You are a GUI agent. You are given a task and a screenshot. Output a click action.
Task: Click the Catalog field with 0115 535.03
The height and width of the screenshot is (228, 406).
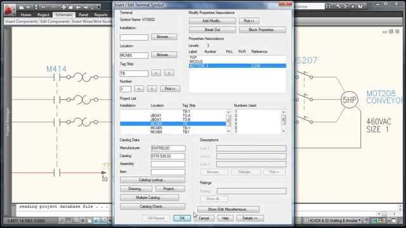[x=168, y=156]
